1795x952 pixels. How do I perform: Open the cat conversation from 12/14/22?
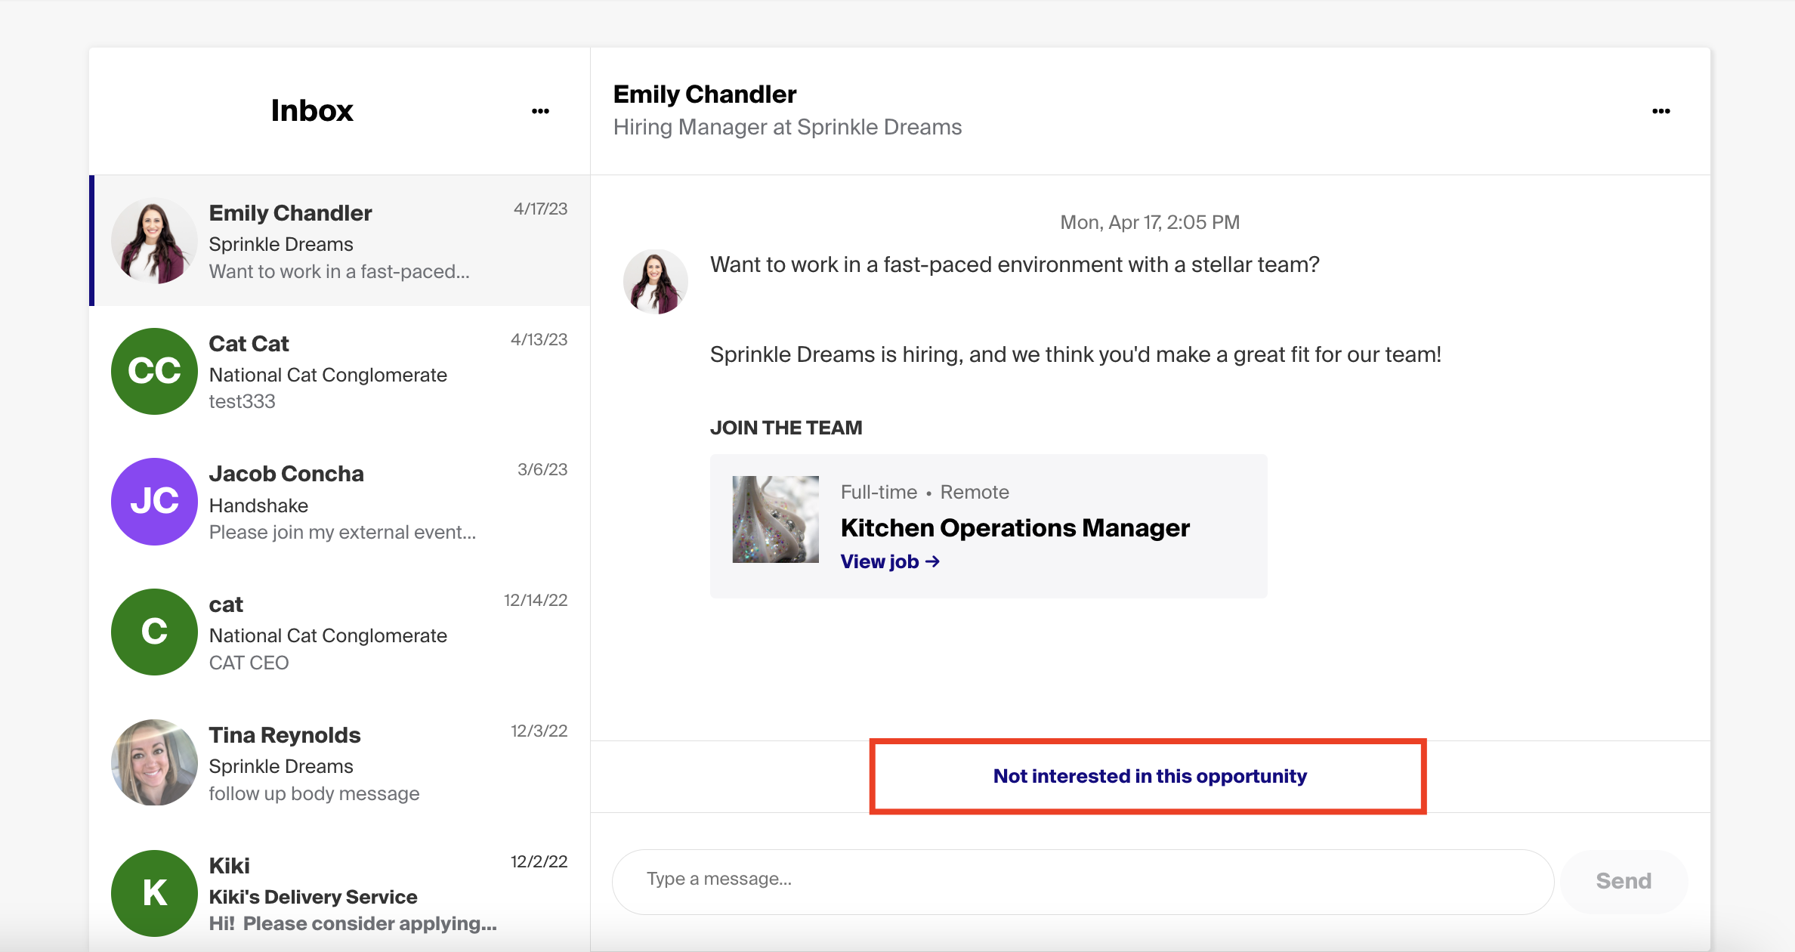[340, 632]
